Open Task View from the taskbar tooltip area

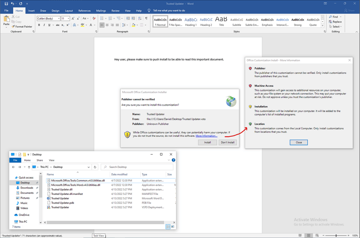99,236
